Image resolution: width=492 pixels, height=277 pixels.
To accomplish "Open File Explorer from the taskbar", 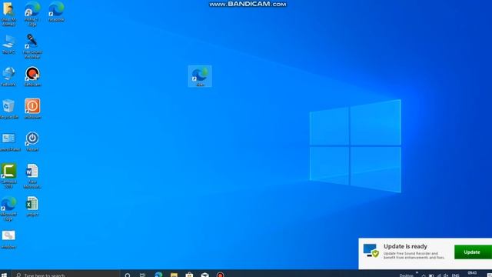I will point(174,275).
